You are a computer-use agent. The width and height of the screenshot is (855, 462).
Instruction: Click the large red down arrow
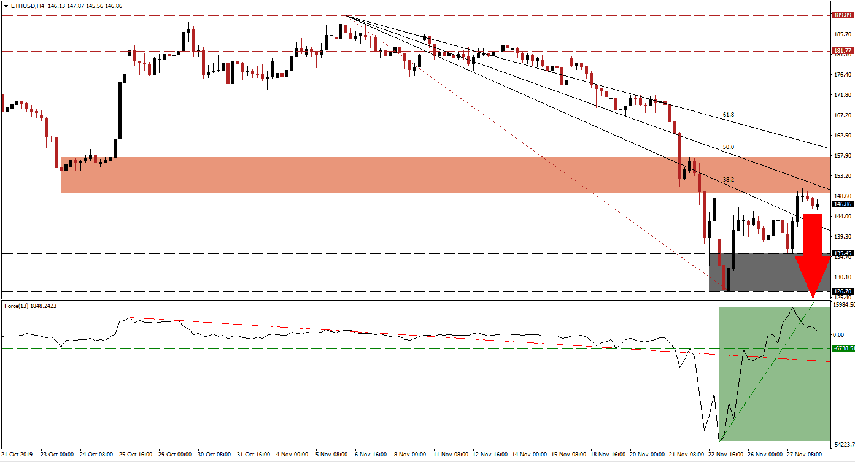(x=812, y=245)
